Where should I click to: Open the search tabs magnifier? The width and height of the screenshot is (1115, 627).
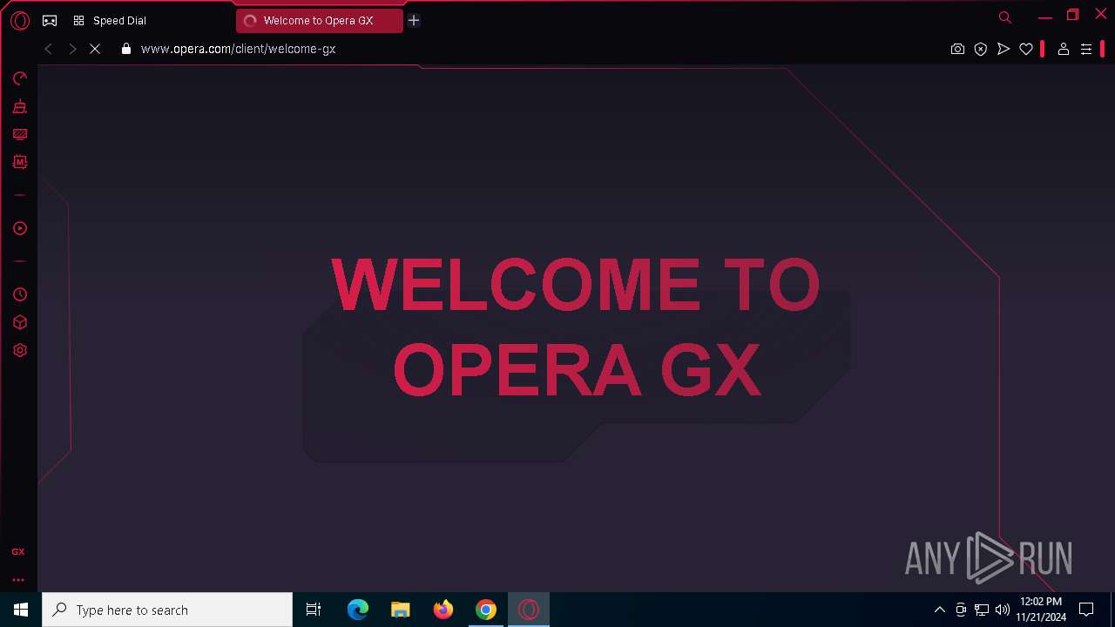[x=1005, y=17]
